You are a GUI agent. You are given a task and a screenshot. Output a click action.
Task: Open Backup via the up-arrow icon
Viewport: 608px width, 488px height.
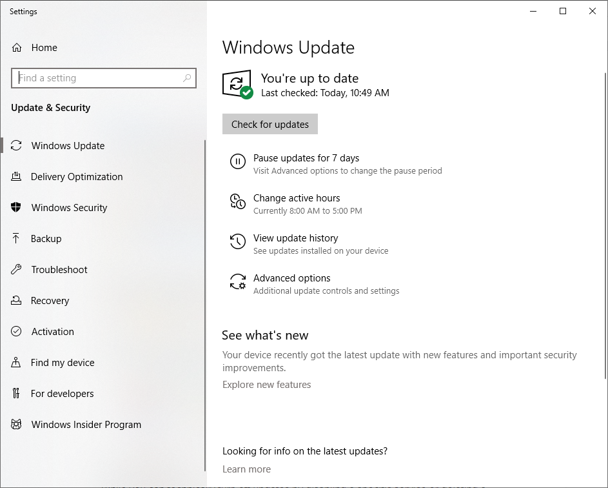17,238
